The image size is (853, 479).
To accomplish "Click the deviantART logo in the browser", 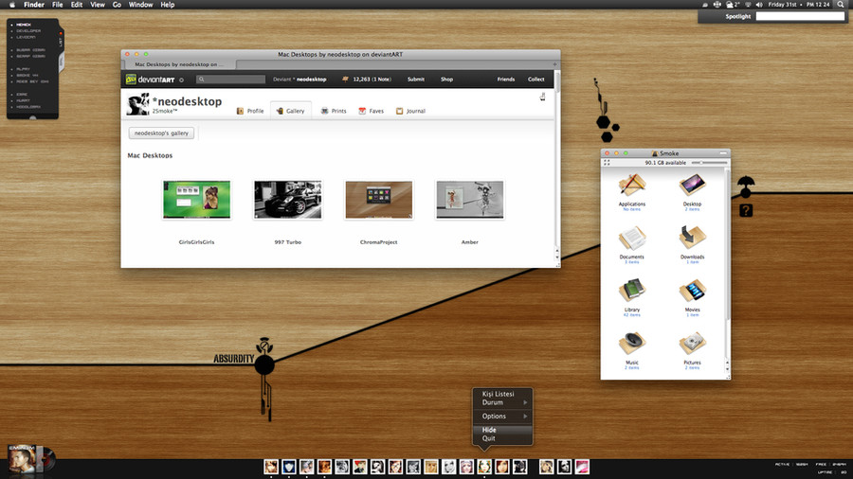I will pyautogui.click(x=150, y=80).
